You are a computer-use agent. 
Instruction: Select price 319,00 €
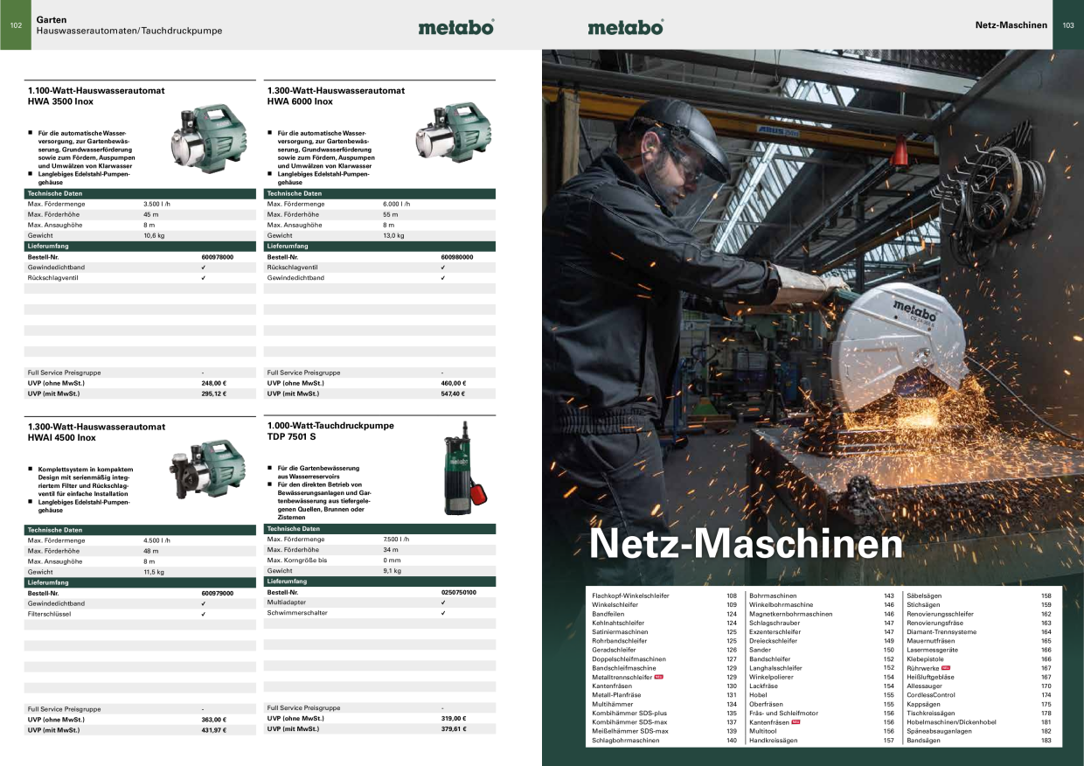point(453,718)
